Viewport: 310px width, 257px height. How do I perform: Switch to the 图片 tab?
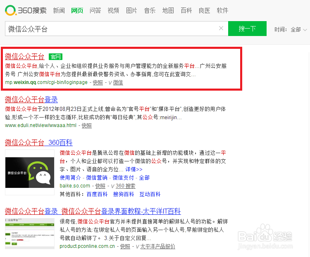tap(131, 10)
